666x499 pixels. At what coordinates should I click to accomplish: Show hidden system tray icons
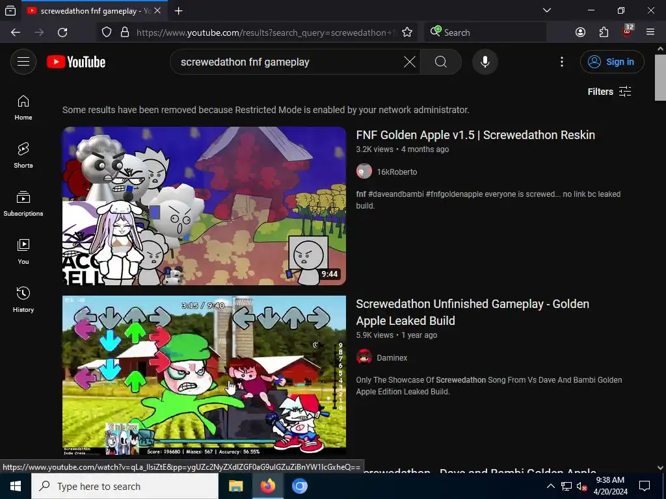click(x=550, y=486)
